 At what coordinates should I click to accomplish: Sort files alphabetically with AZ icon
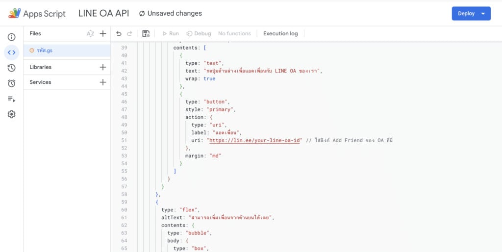tap(91, 34)
